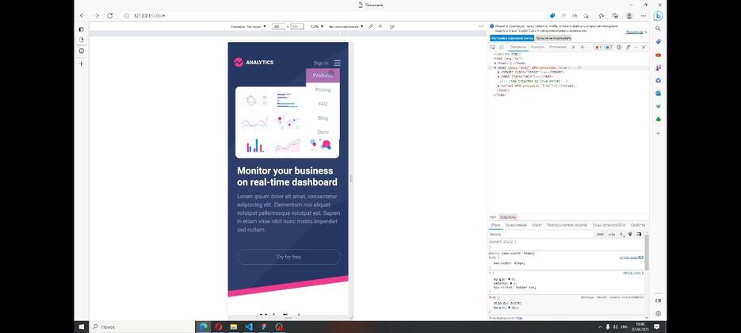741x333 pixels.
Task: Open DevTools settings gear icon
Action: (x=619, y=47)
